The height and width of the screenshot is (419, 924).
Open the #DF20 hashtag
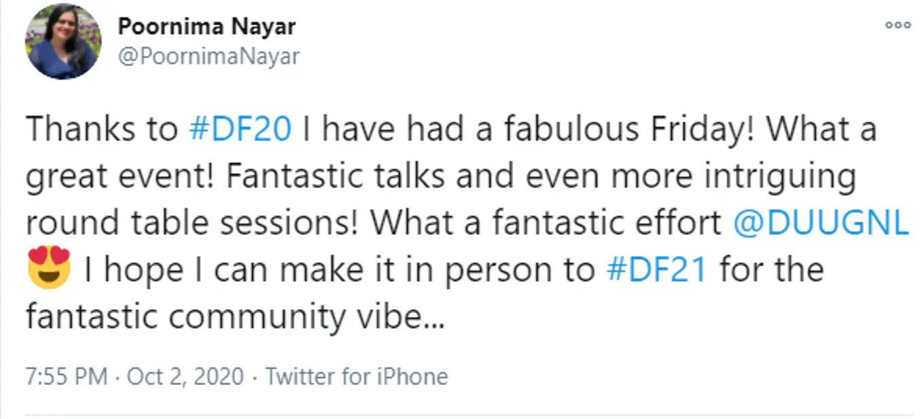tap(240, 130)
